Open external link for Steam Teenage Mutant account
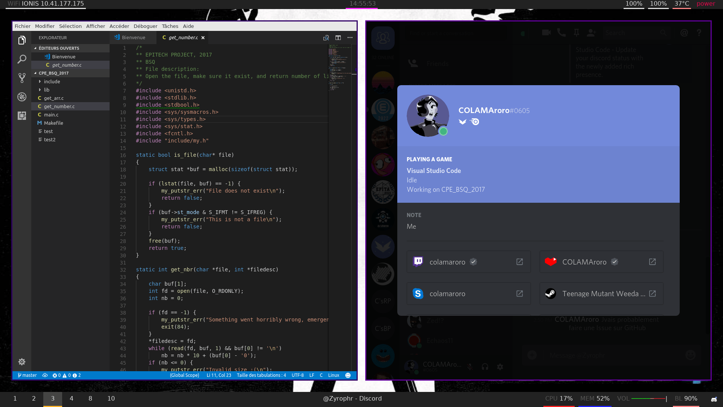 click(x=653, y=294)
